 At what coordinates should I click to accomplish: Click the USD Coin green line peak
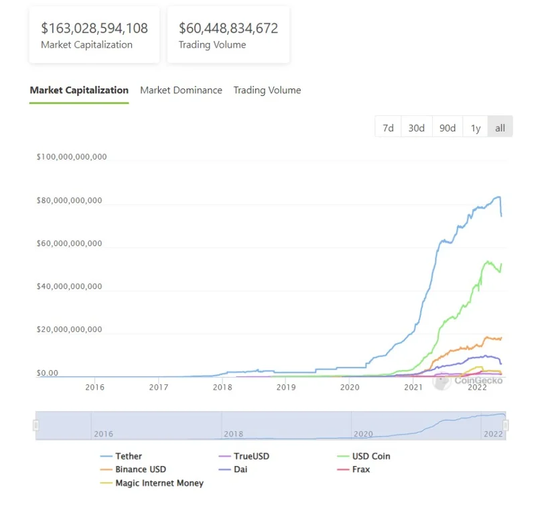488,262
